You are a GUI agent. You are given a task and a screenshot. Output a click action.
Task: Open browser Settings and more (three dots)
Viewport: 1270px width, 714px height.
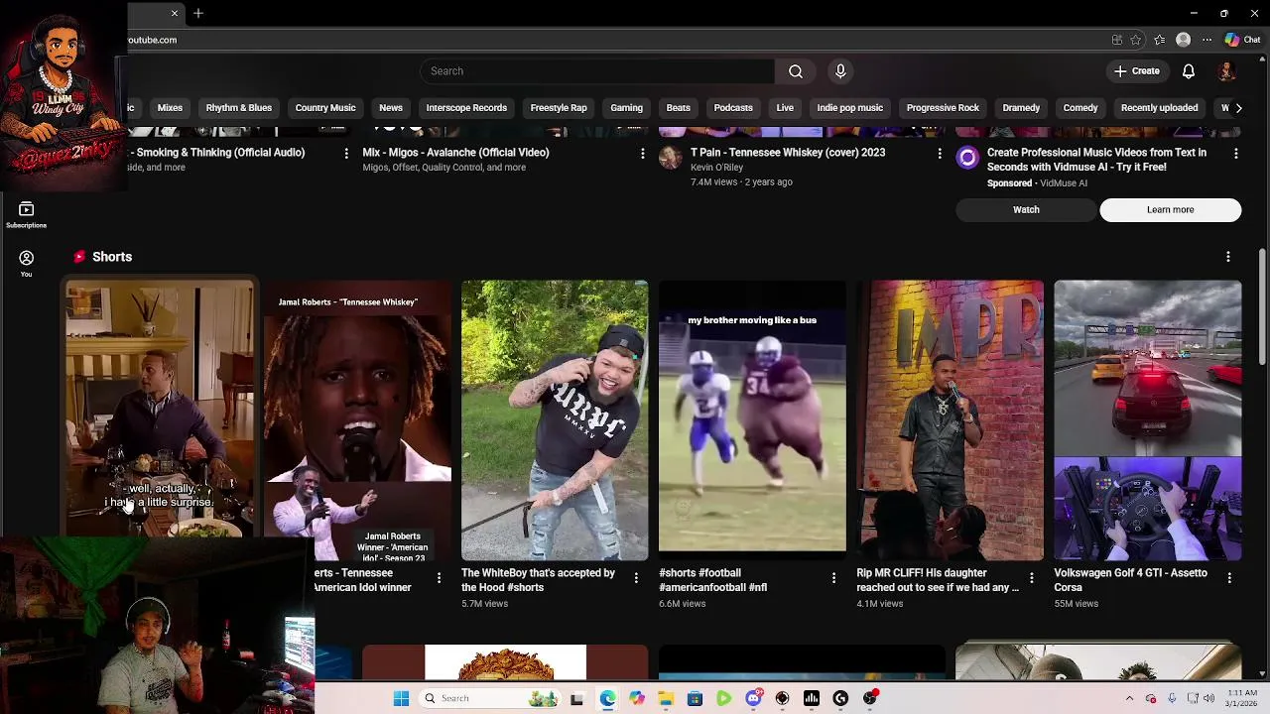1206,40
